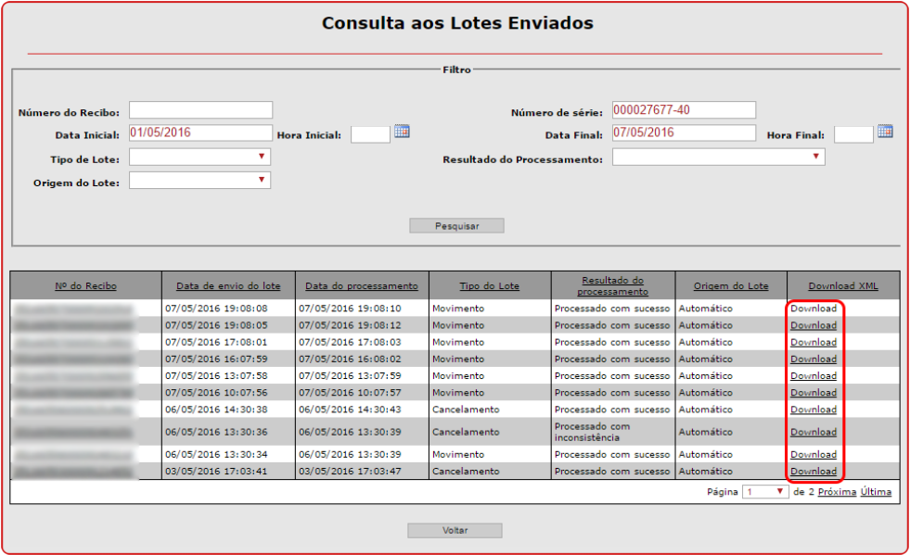Expand the Tipo de Lote dropdown

pos(199,158)
